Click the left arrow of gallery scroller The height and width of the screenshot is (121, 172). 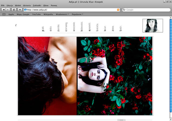click(x=118, y=120)
